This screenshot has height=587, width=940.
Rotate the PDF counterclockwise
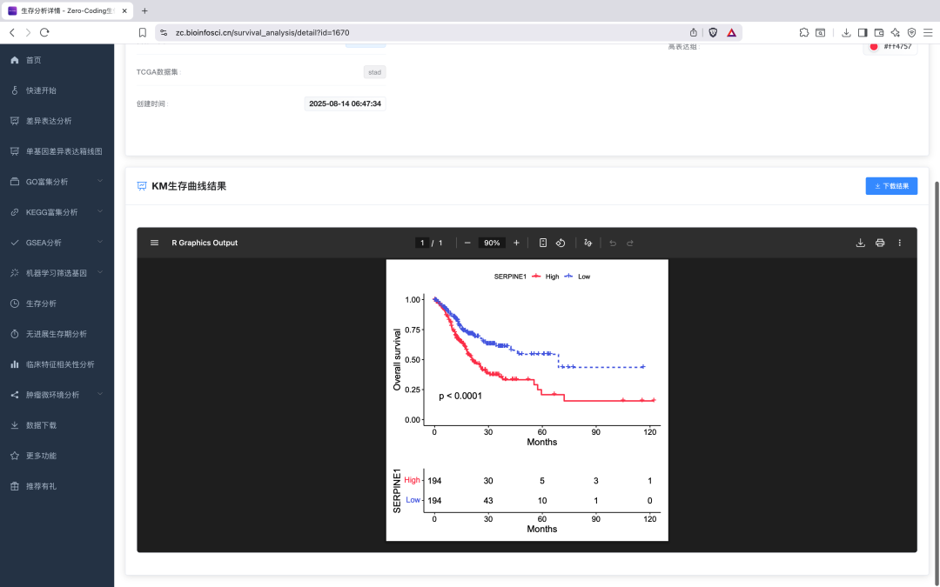(561, 243)
